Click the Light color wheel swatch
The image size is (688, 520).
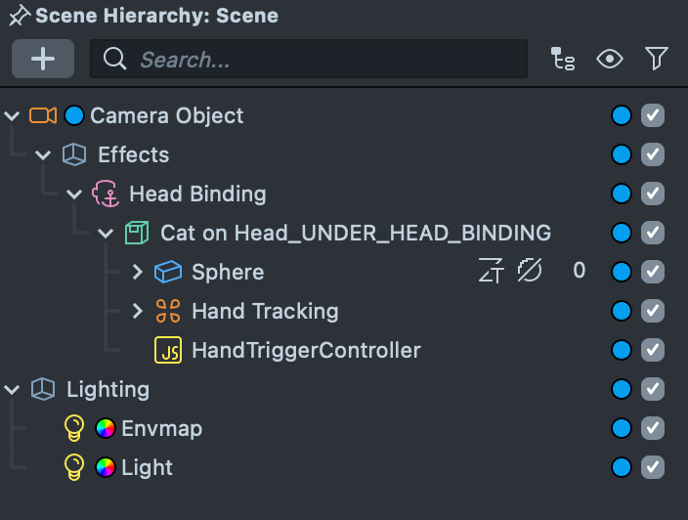click(106, 467)
